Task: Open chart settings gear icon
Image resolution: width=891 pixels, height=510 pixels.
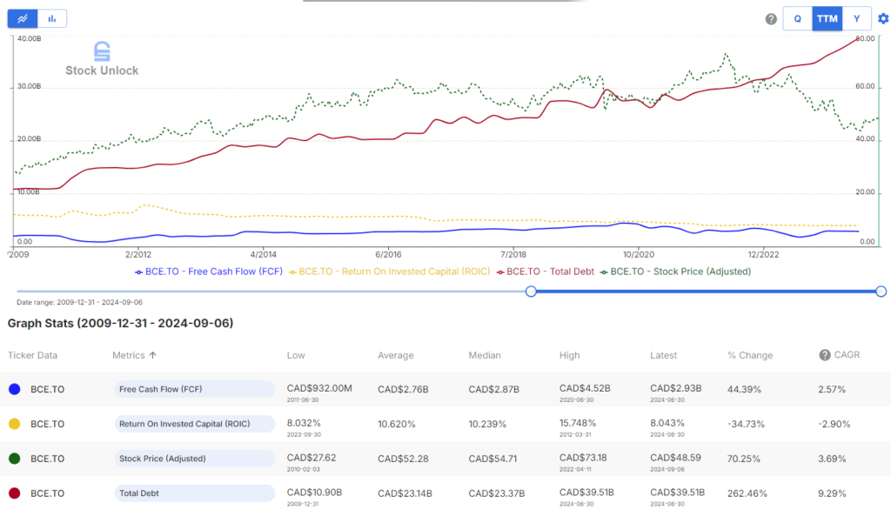Action: tap(883, 19)
